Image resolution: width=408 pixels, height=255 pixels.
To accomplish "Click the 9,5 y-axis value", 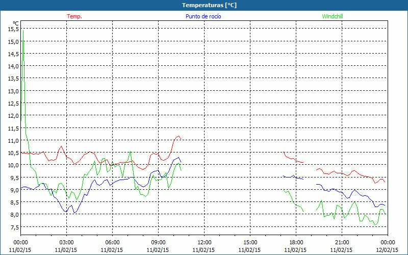I will 14,177.
